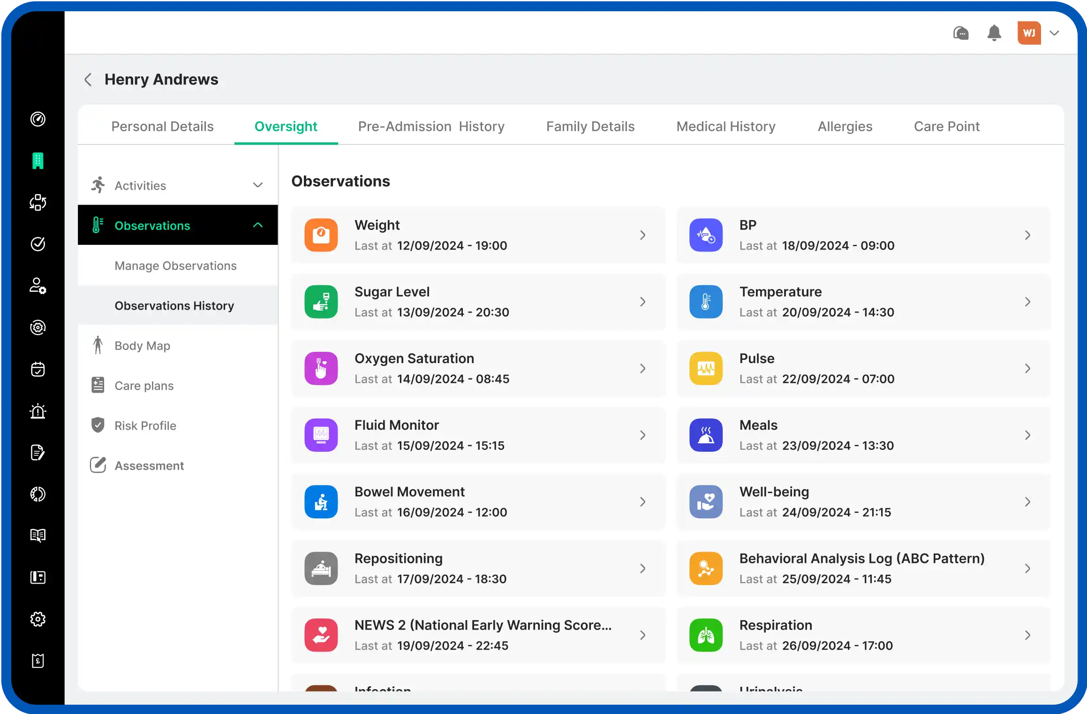Click the Bowel Movement icon
The height and width of the screenshot is (714, 1087).
321,501
